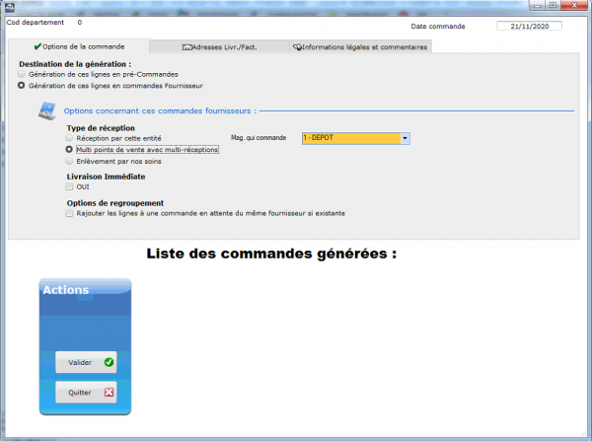
Task: Check Rajouter les lignes à une commande en attente
Action: (x=69, y=213)
